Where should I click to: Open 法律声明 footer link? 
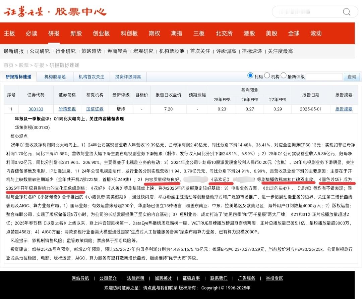(135, 278)
